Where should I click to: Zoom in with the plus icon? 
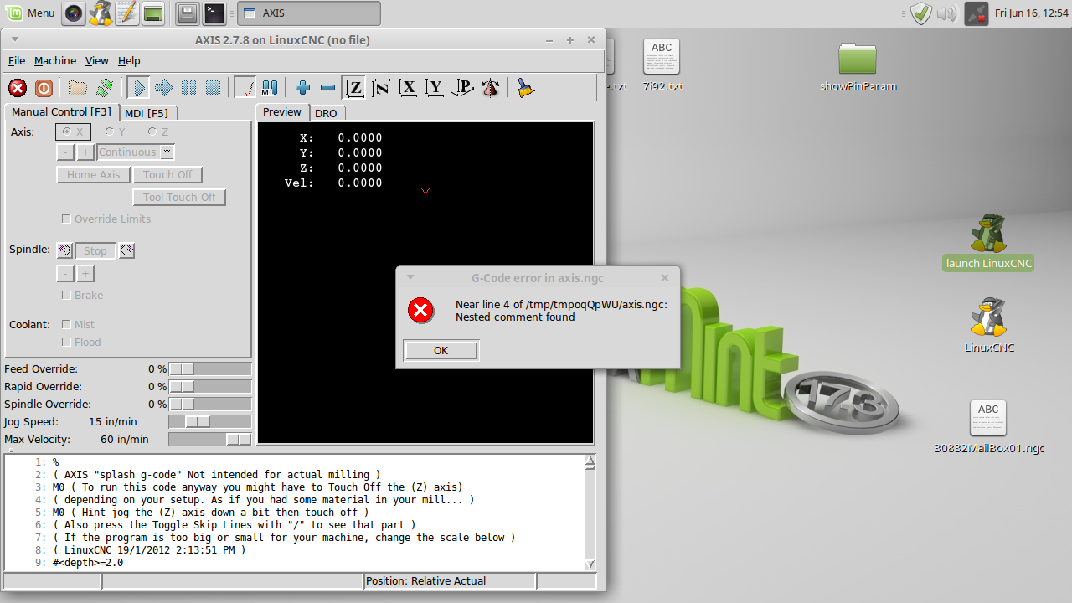303,88
